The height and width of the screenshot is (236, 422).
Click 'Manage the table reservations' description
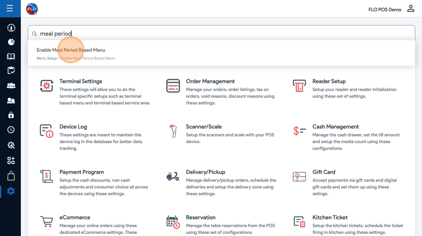pos(230,229)
